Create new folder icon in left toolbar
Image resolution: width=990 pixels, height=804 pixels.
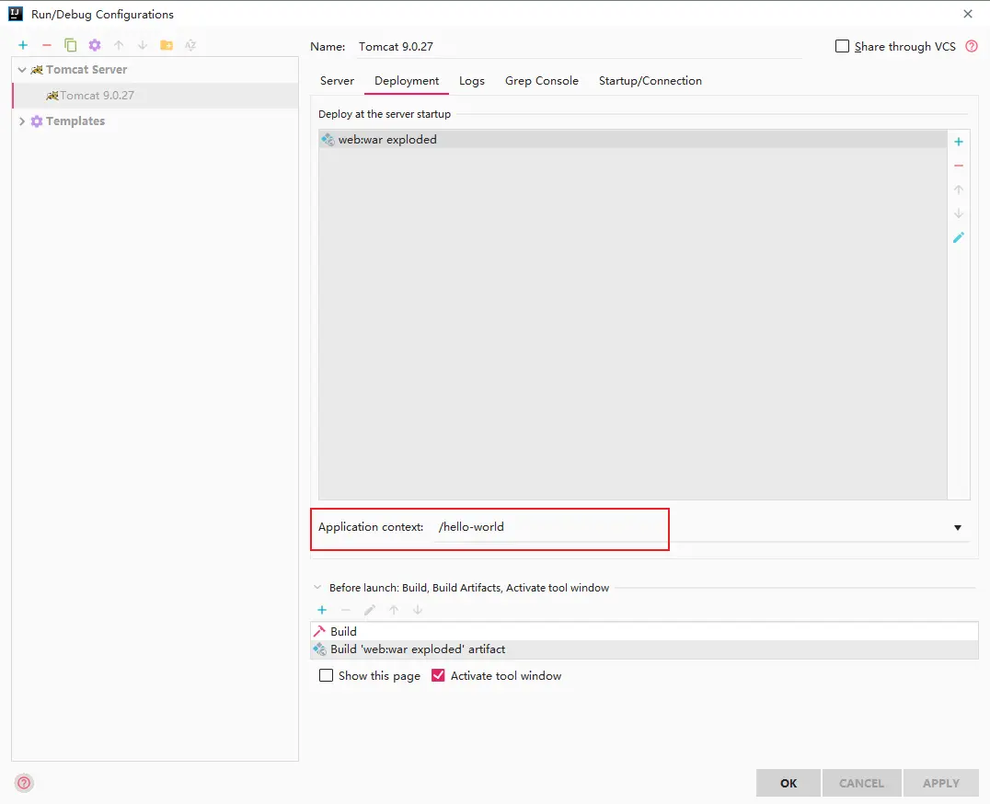pyautogui.click(x=167, y=45)
